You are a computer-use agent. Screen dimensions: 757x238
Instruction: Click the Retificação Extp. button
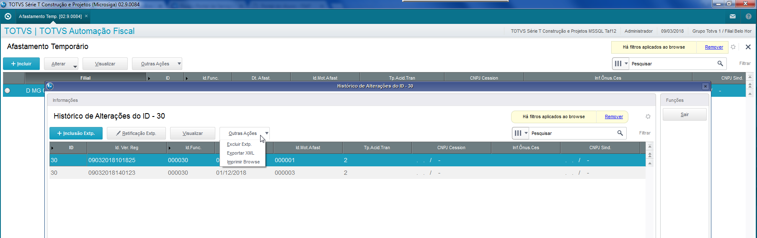tap(136, 133)
